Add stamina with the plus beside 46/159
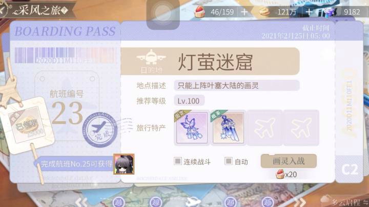The image size is (369, 207). (244, 12)
